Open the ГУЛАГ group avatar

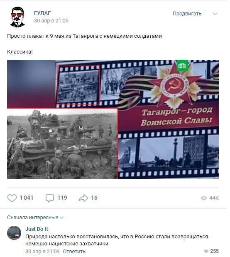tap(17, 17)
